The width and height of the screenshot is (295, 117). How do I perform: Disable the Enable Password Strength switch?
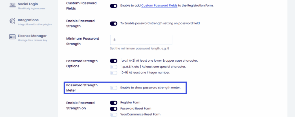[114, 24]
